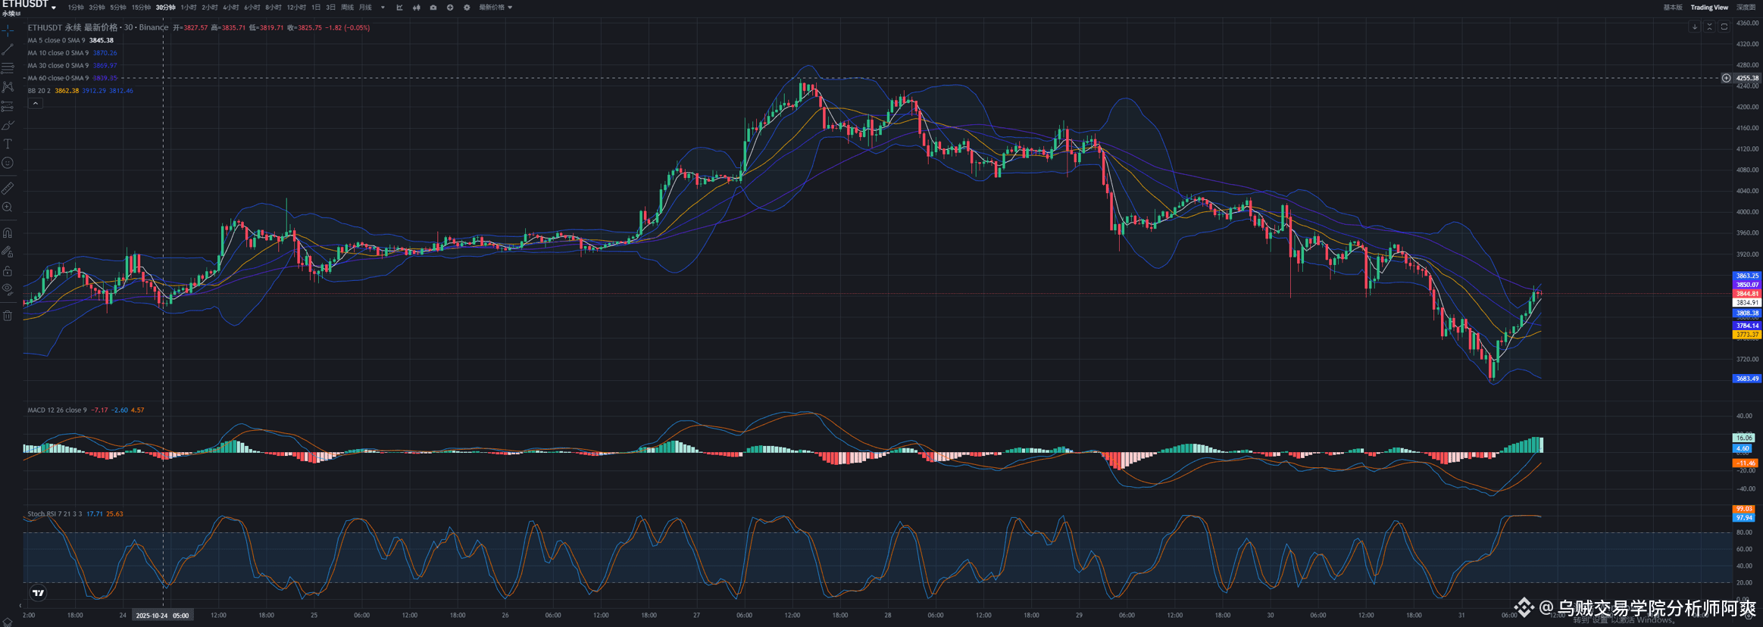1763x627 pixels.
Task: Click the MA 5 close indicator legend
Action: point(70,40)
